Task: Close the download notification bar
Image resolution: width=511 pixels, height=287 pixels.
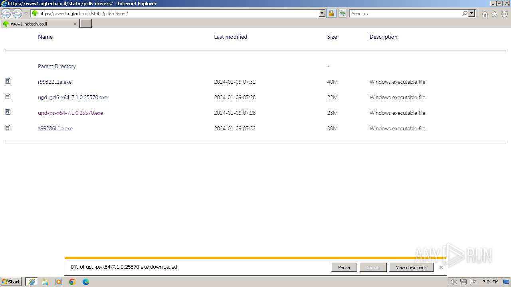Action: [441, 267]
